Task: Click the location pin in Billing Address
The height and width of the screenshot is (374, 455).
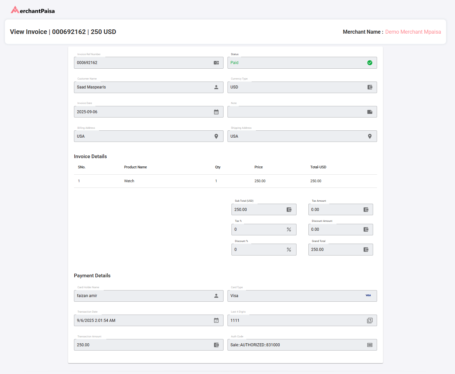Action: 216,136
